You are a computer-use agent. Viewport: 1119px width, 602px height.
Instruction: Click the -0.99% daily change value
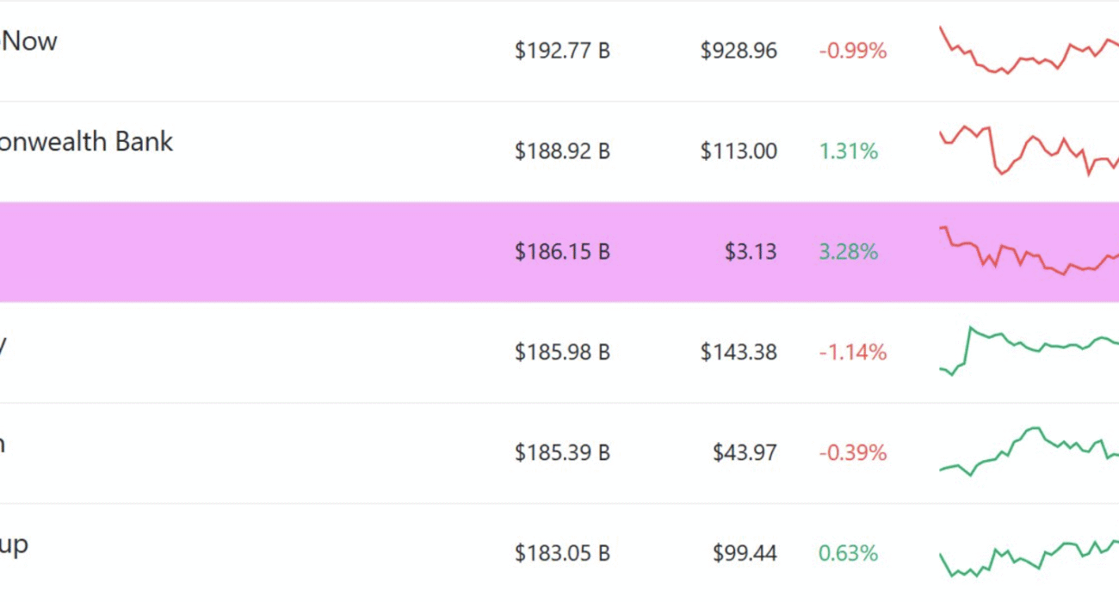click(x=852, y=51)
